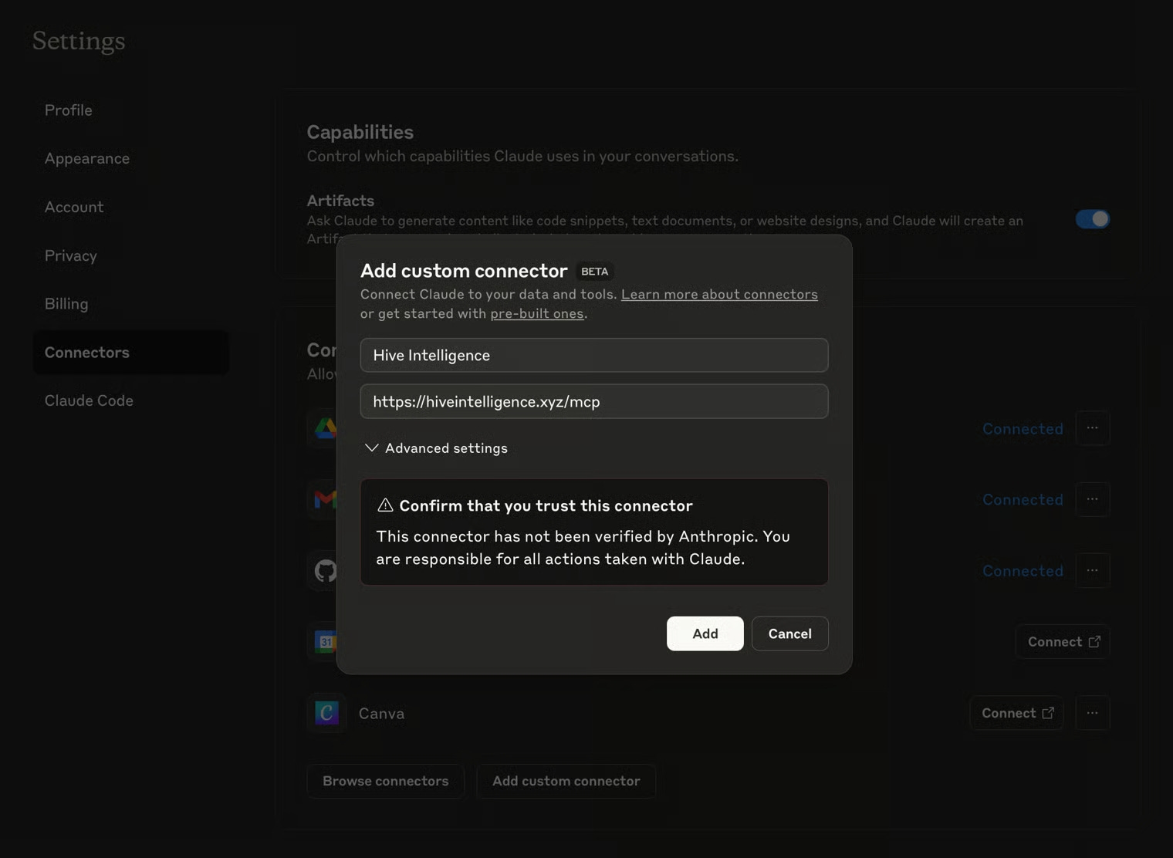Click the BETA badge
The width and height of the screenshot is (1173, 858).
[x=594, y=272]
